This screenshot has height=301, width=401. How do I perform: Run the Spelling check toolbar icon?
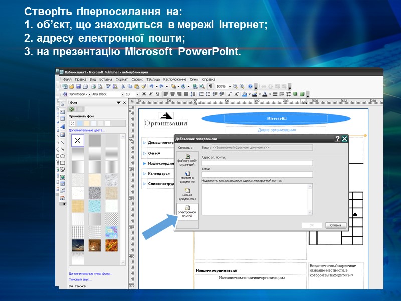(x=108, y=86)
